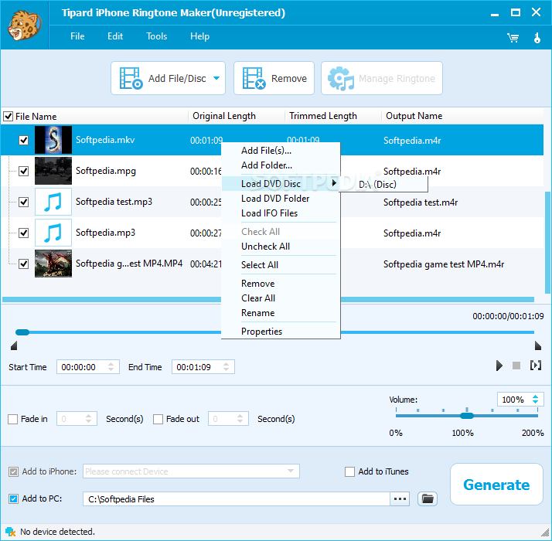Stop playback with the square button
The width and height of the screenshot is (552, 541).
coord(516,366)
